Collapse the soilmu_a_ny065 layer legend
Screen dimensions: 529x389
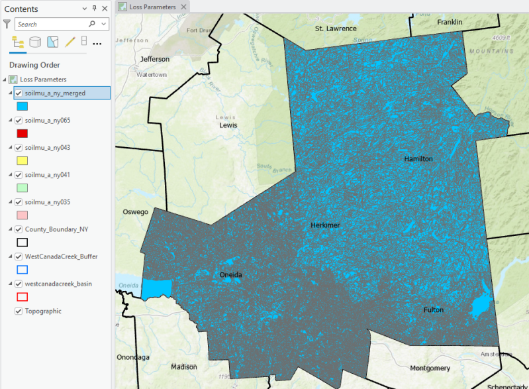10,121
